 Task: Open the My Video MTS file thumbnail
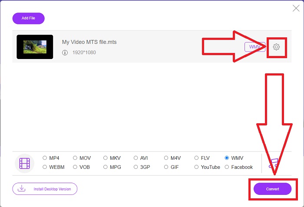[x=35, y=47]
